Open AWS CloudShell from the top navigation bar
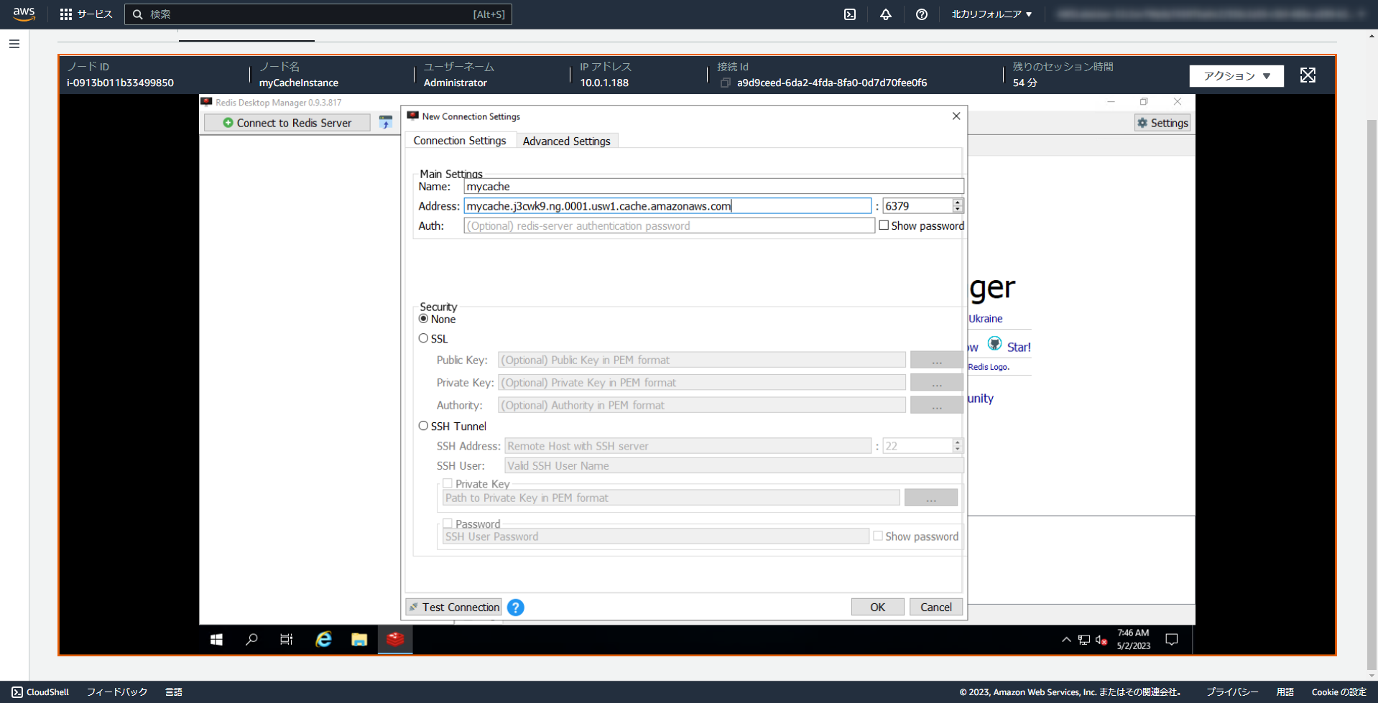The width and height of the screenshot is (1378, 703). 40,692
